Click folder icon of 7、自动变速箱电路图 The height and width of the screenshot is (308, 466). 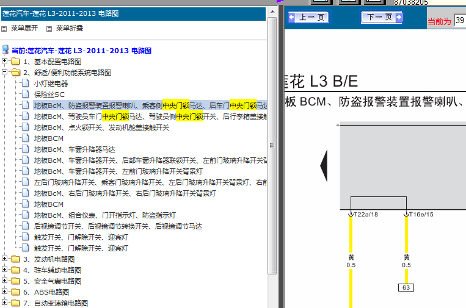click(15, 303)
